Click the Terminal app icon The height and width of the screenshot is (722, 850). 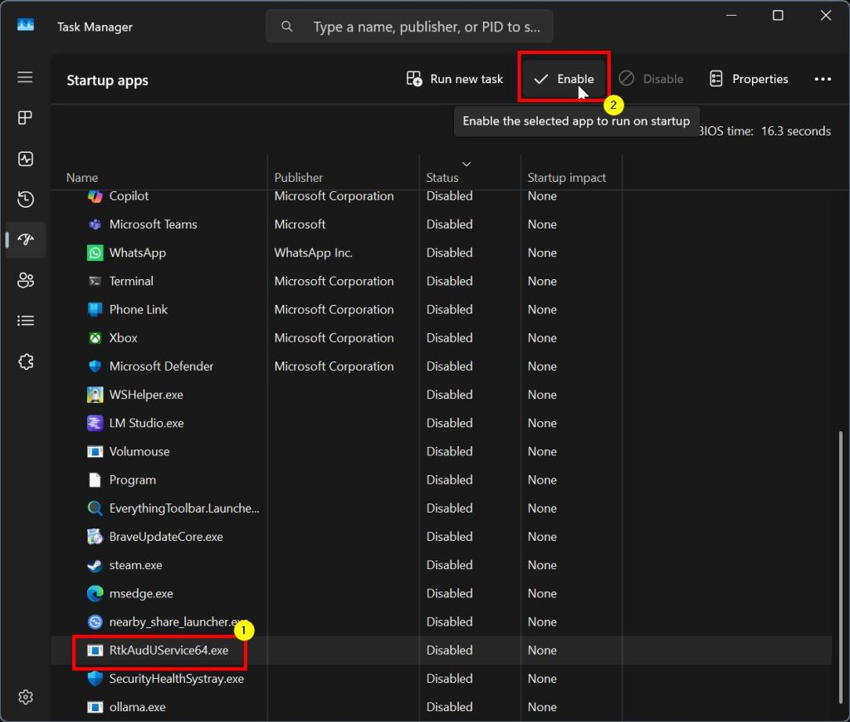point(95,281)
